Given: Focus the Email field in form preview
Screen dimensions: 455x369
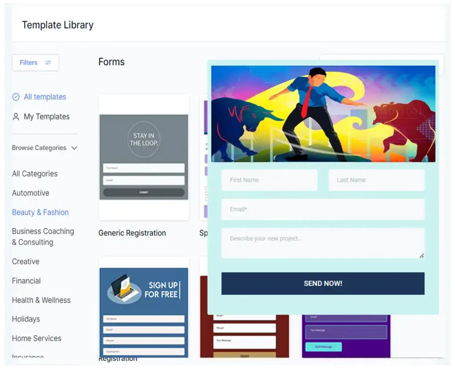Looking at the screenshot, I should click(323, 209).
